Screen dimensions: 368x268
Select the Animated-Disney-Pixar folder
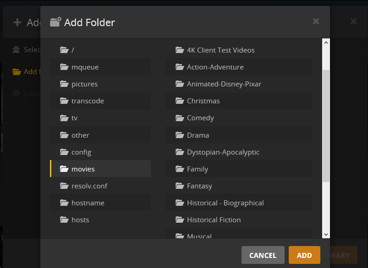239,84
